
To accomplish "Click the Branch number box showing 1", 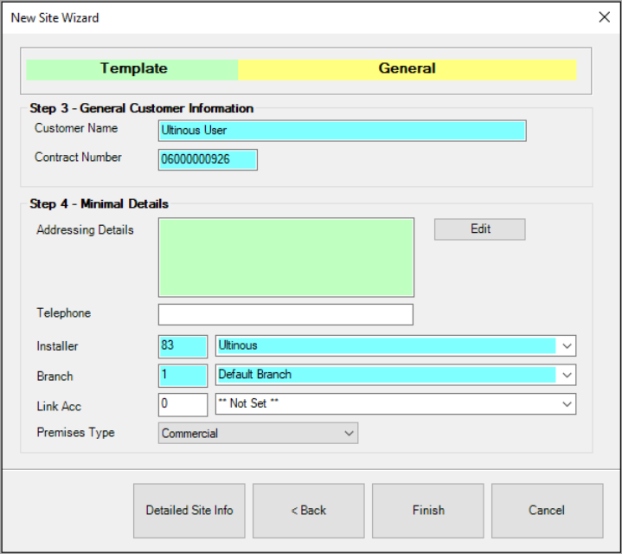I will (x=183, y=375).
